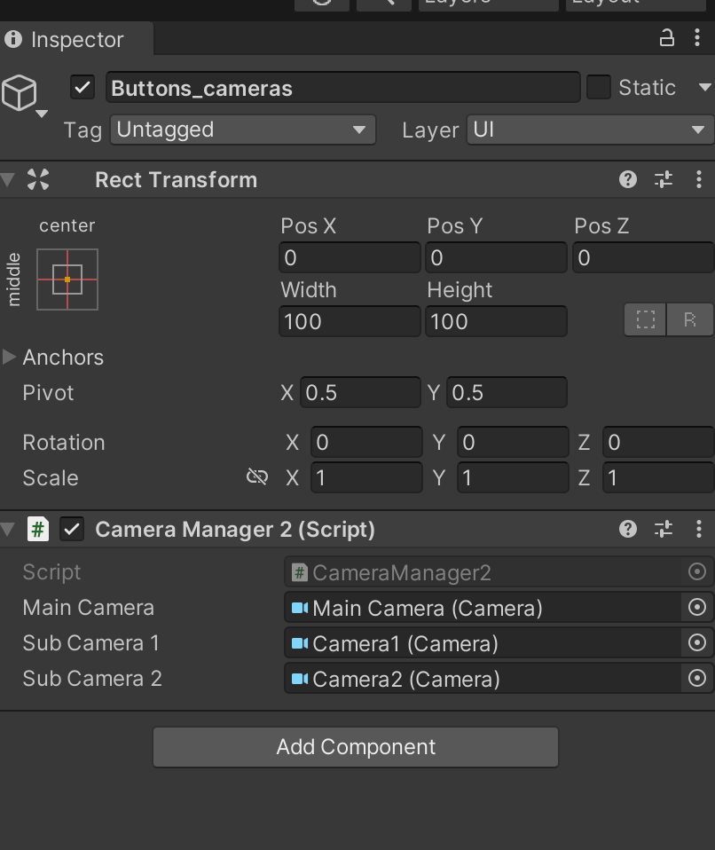The height and width of the screenshot is (850, 715).
Task: Open the Tag dropdown showing Untagged
Action: (243, 130)
